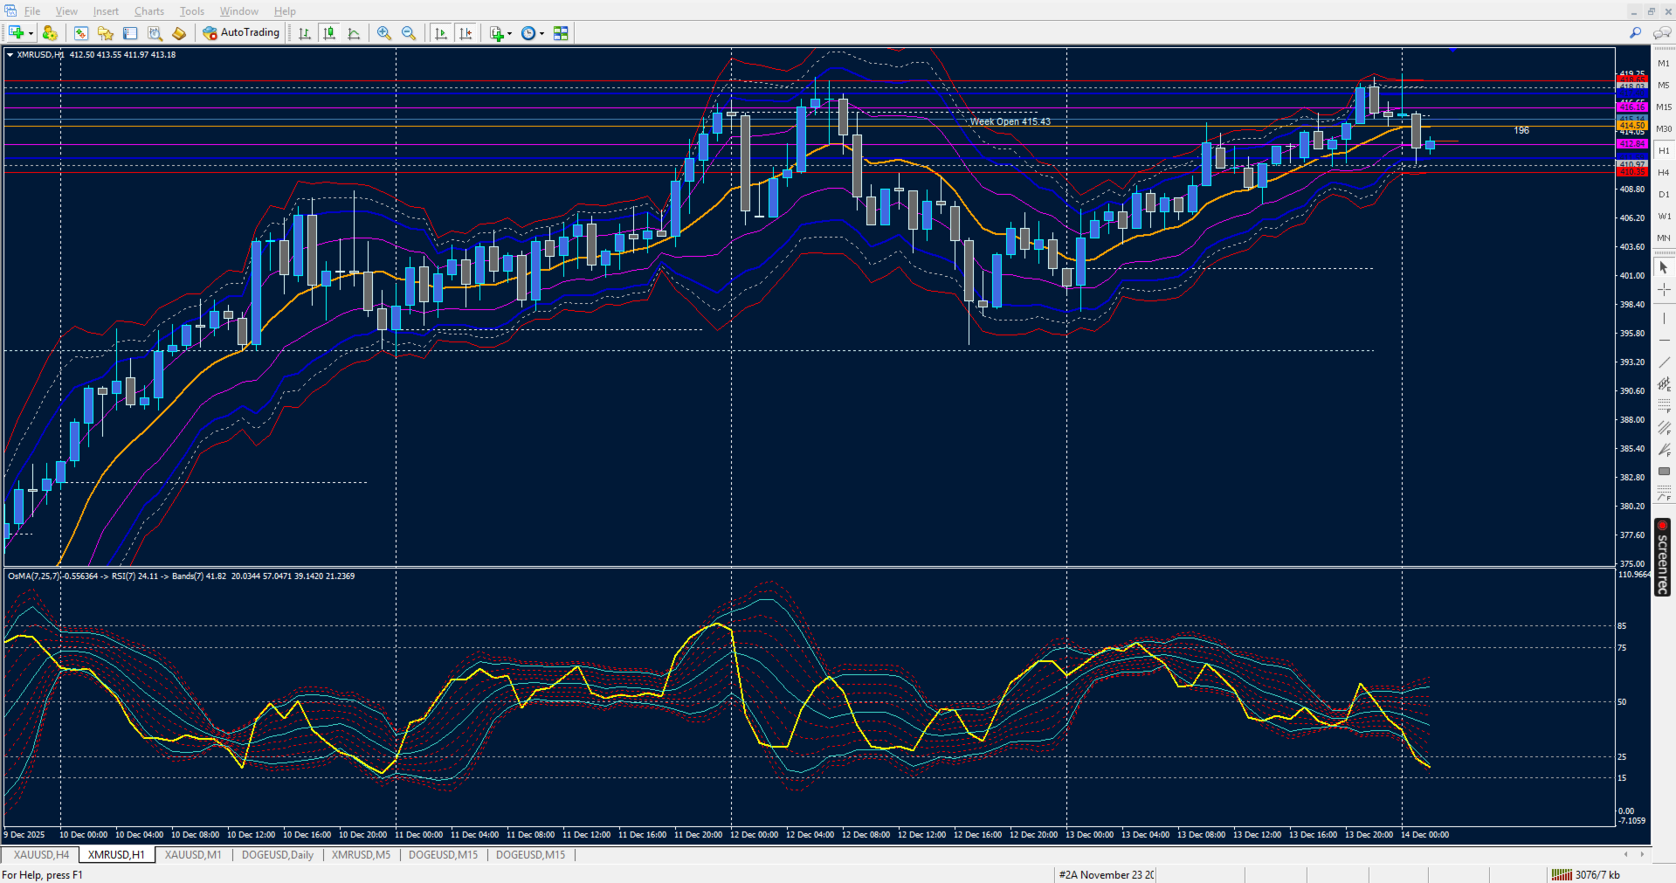1676x883 pixels.
Task: Draw a rectangle shape tool
Action: point(1664,472)
